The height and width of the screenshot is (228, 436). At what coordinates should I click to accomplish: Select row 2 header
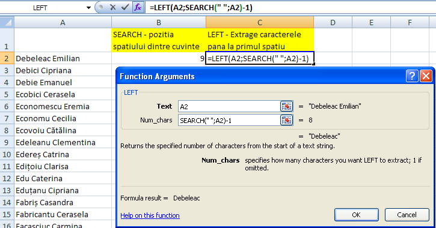point(7,58)
